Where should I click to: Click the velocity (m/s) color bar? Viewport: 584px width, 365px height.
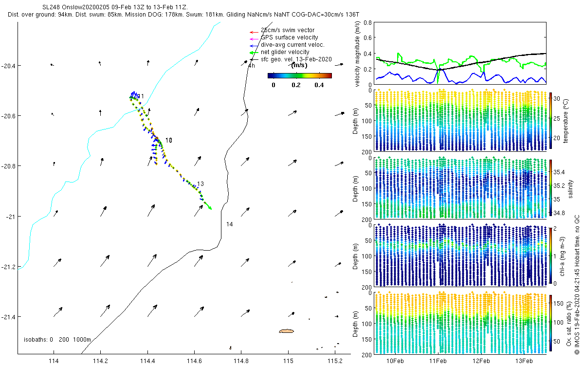(x=300, y=75)
